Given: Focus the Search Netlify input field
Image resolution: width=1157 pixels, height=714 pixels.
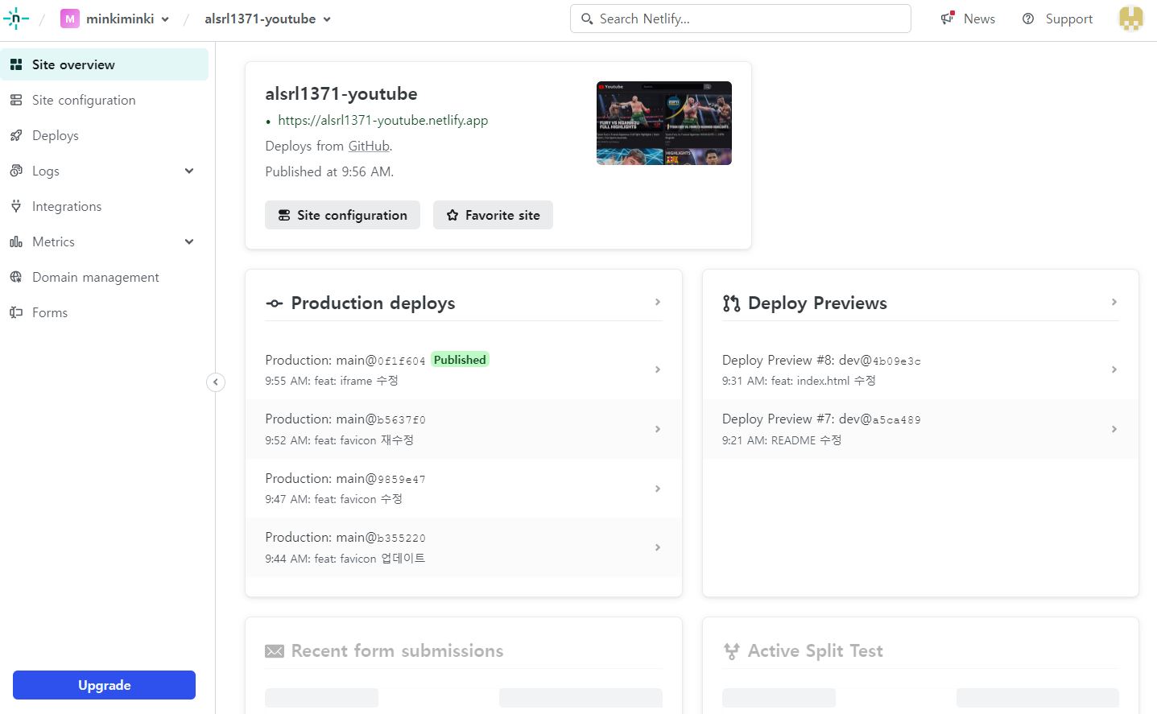Looking at the screenshot, I should point(741,19).
